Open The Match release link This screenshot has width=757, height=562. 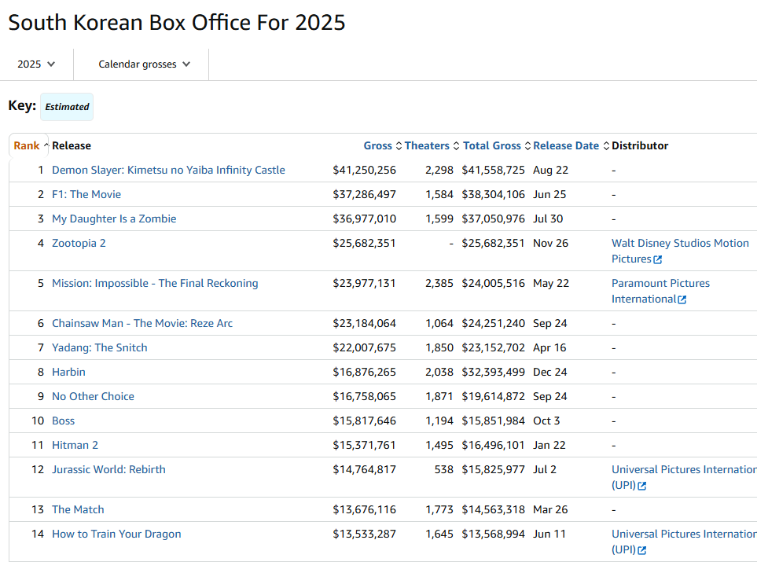[78, 510]
